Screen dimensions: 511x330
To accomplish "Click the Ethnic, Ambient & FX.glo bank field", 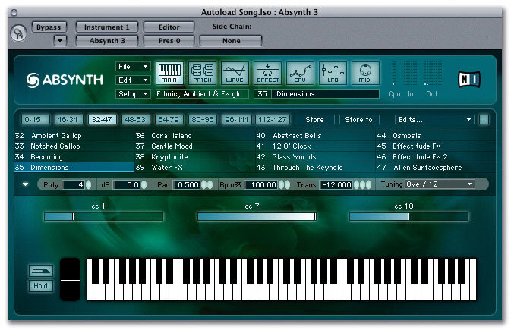I will click(x=202, y=94).
